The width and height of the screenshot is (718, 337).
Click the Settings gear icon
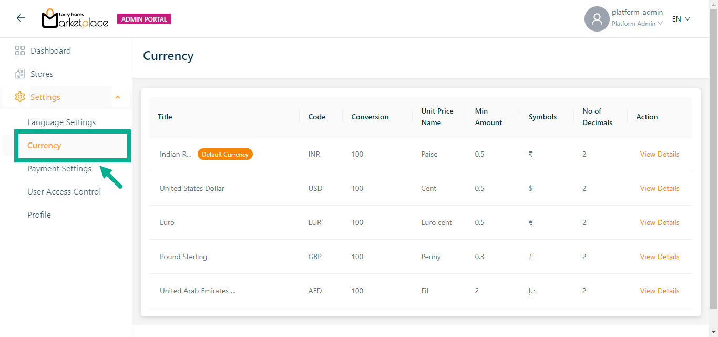20,97
